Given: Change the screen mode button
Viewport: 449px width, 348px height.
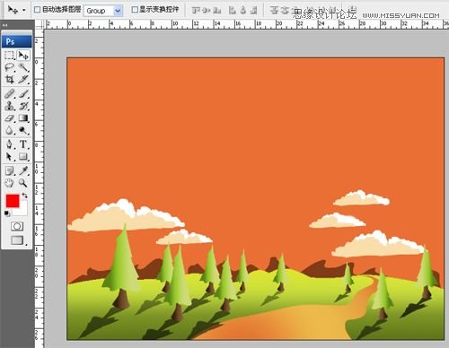Looking at the screenshot, I should (x=17, y=240).
